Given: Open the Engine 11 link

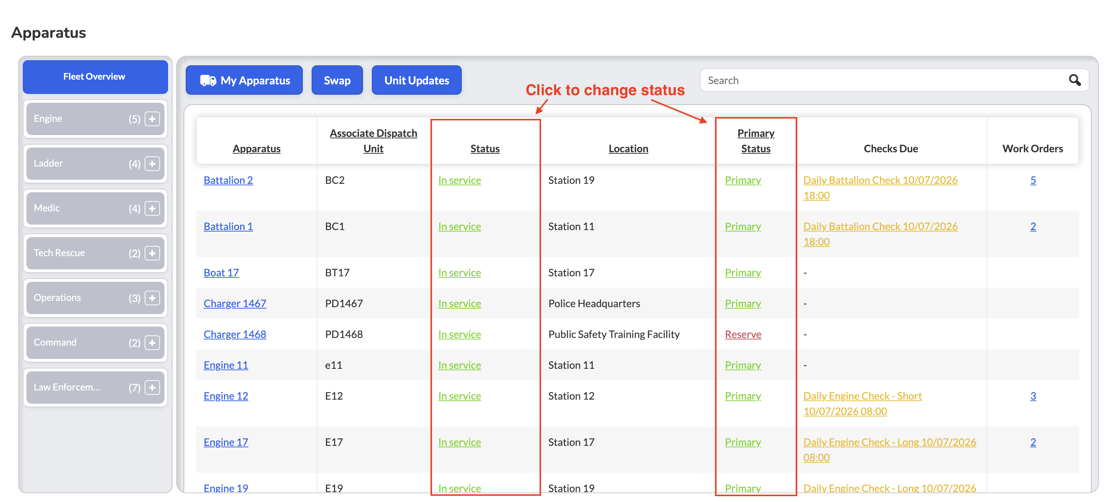Looking at the screenshot, I should [226, 365].
